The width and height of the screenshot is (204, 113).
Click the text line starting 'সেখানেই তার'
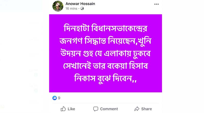pos(106,66)
